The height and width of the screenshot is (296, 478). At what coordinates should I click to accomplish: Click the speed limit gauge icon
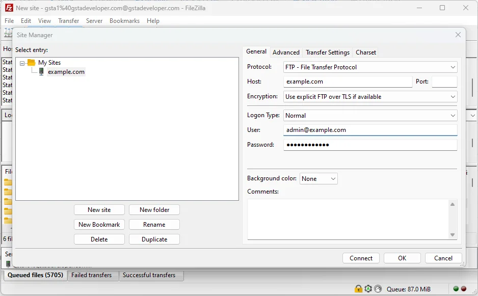click(378, 288)
